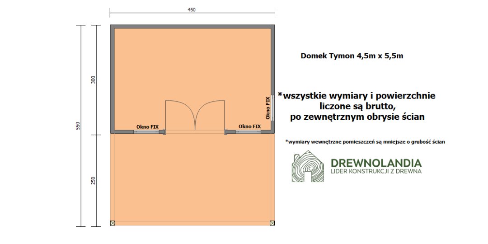This screenshot has height=244, width=488.
Task: Click the "Domek Tymon 4,5m x 5,5m" title
Action: click(x=352, y=56)
